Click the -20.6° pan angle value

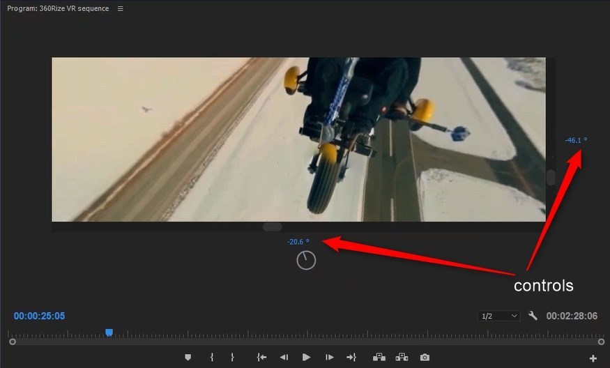[298, 242]
